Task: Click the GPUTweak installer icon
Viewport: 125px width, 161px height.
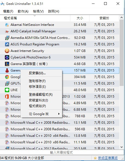Action: (x=7, y=83)
